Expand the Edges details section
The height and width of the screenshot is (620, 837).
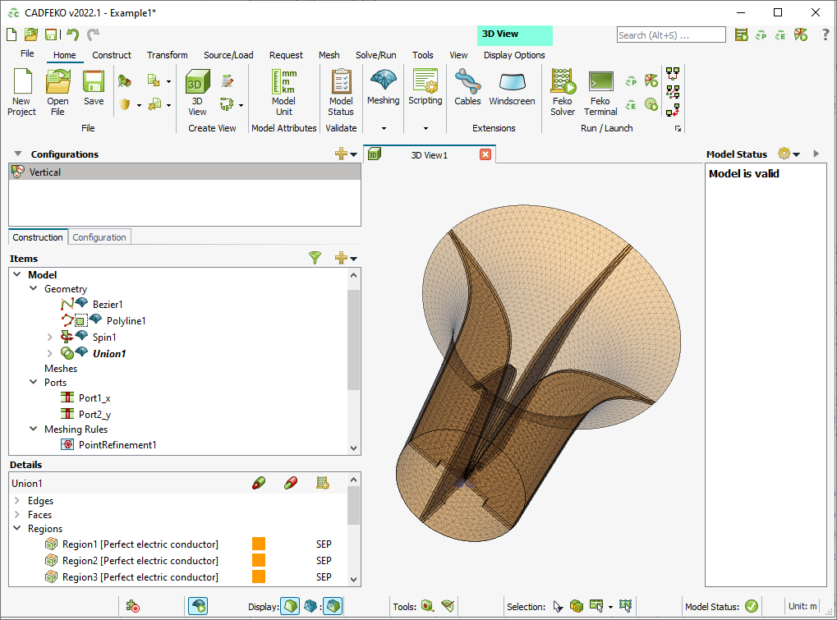click(x=17, y=501)
